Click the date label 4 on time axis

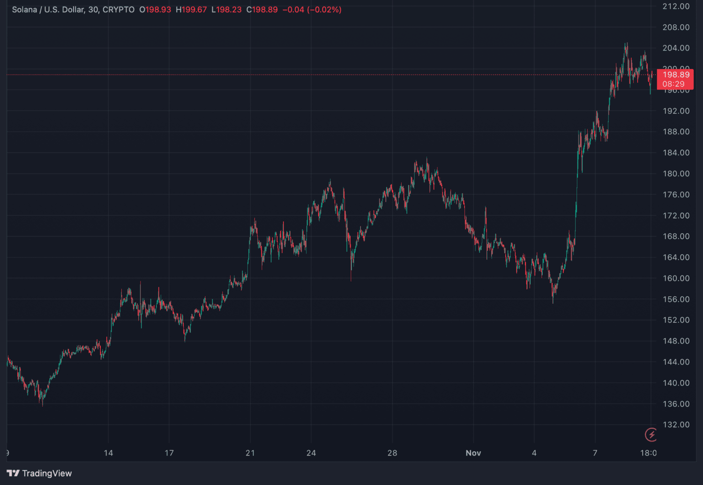[x=534, y=453]
